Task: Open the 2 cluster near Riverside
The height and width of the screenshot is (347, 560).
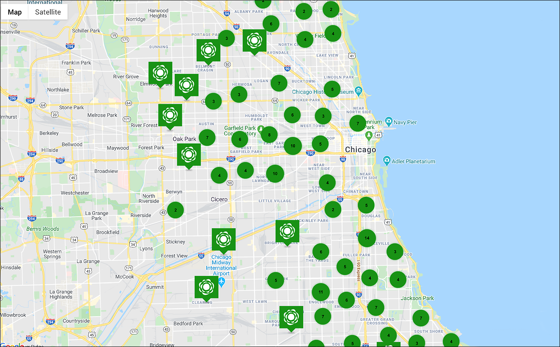Action: [175, 210]
